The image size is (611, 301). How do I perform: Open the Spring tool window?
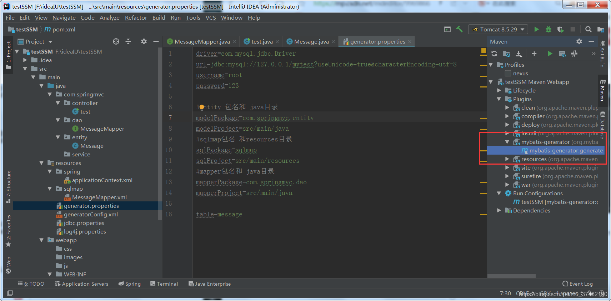[x=129, y=284]
